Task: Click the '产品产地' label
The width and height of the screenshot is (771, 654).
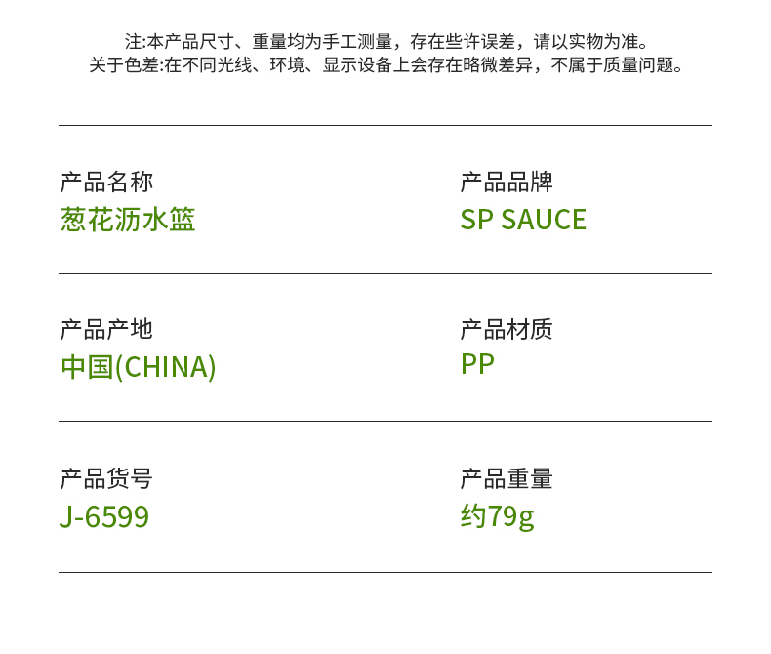Action: [x=106, y=329]
